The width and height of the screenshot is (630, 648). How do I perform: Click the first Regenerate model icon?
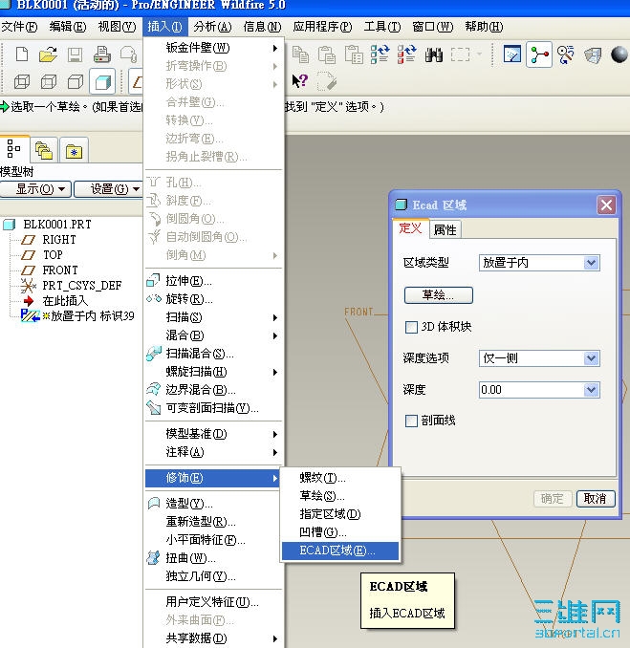pyautogui.click(x=380, y=54)
